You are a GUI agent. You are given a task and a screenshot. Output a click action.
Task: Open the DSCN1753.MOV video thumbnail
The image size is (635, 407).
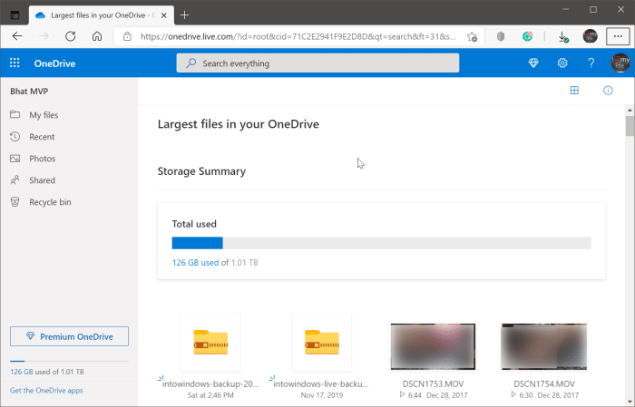tap(433, 346)
